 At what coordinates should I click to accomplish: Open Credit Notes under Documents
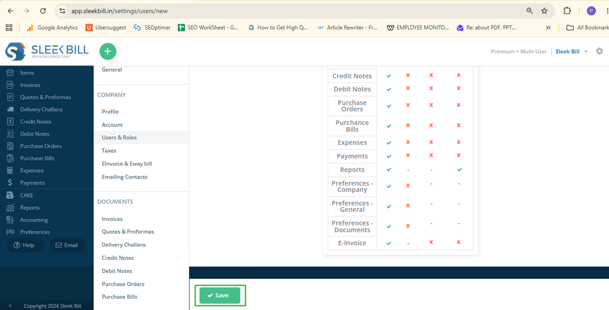pos(118,258)
